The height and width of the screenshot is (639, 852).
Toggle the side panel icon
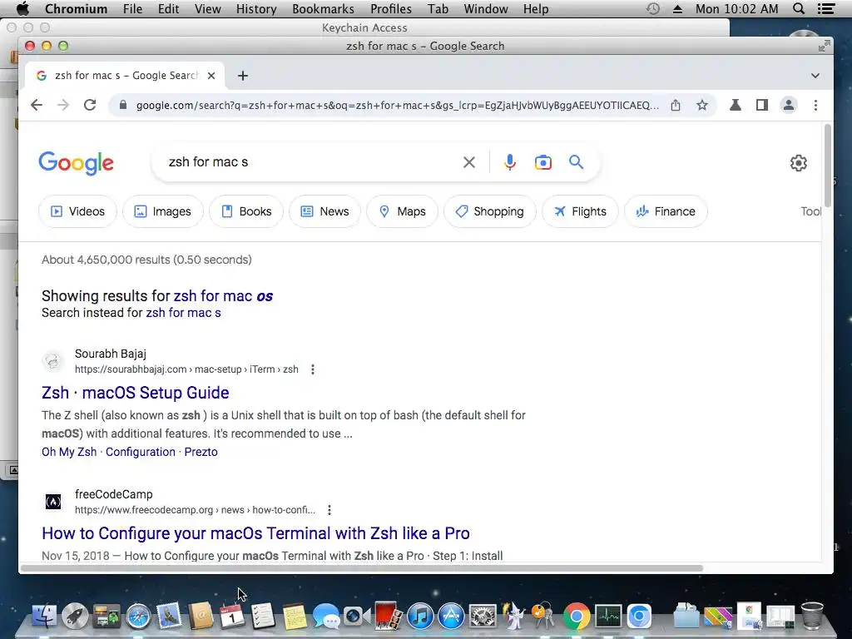tap(762, 105)
